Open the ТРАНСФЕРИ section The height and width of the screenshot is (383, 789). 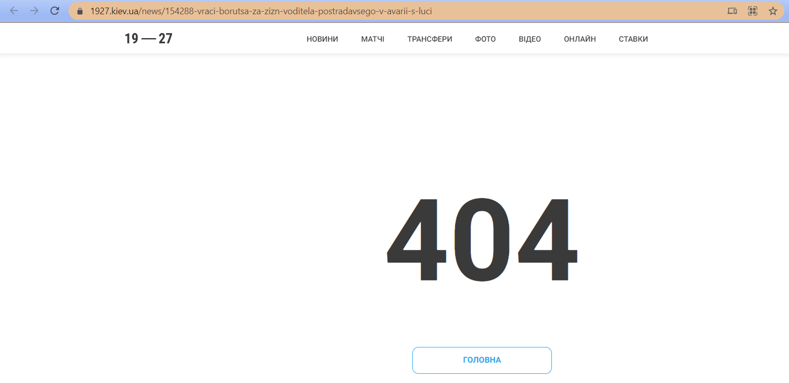pyautogui.click(x=430, y=39)
